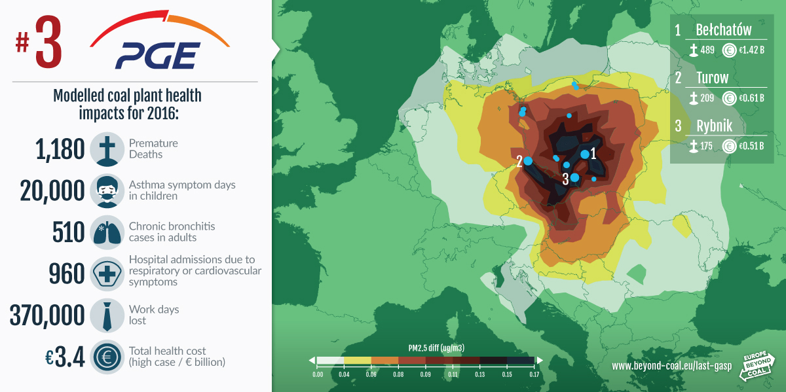
Task: Click the Premature Deaths cross icon
Action: (107, 149)
